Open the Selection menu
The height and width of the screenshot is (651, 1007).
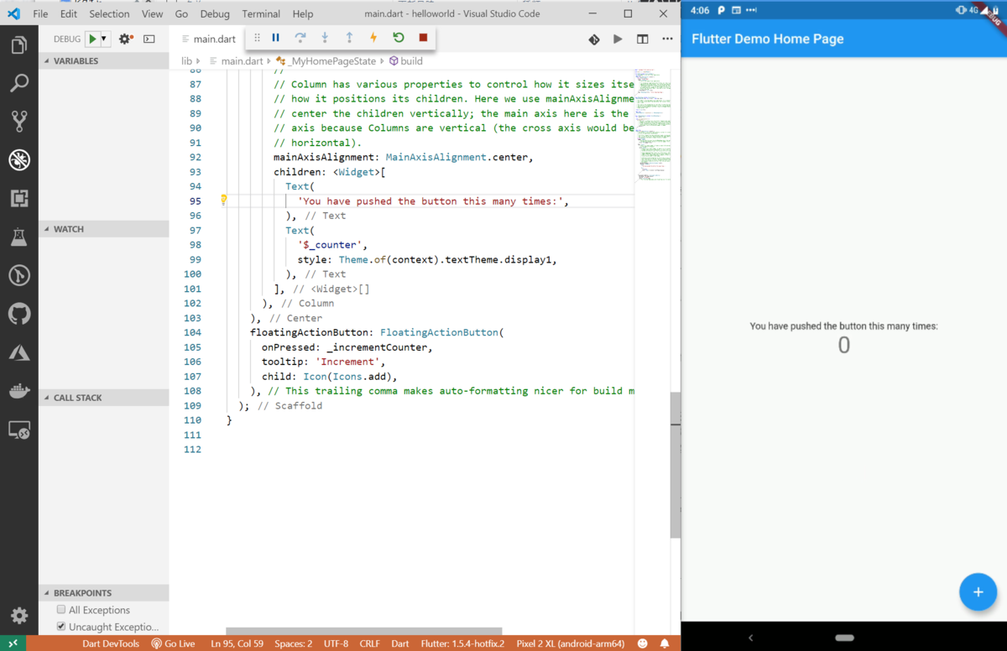click(x=109, y=13)
